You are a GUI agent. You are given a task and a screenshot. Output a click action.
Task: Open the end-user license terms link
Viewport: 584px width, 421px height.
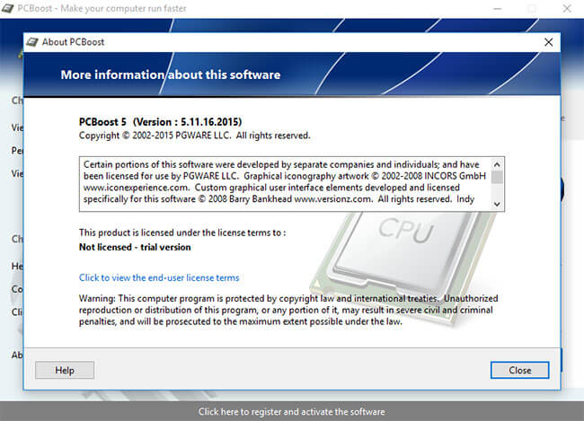(159, 277)
